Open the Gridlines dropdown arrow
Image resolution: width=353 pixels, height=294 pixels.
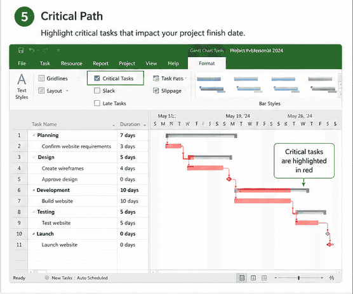[x=79, y=79]
